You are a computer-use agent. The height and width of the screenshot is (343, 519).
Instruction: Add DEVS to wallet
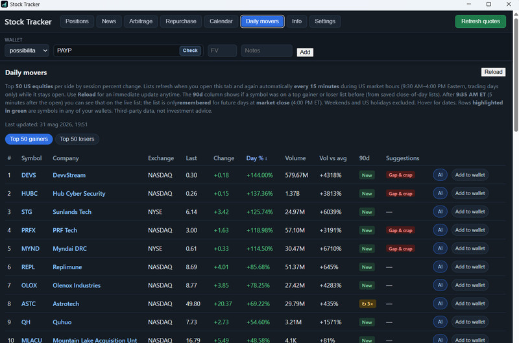point(470,175)
